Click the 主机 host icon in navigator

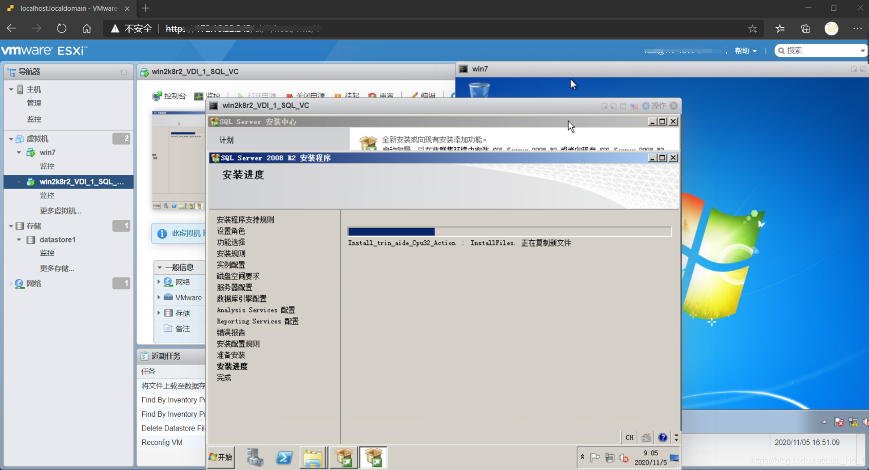pyautogui.click(x=21, y=89)
